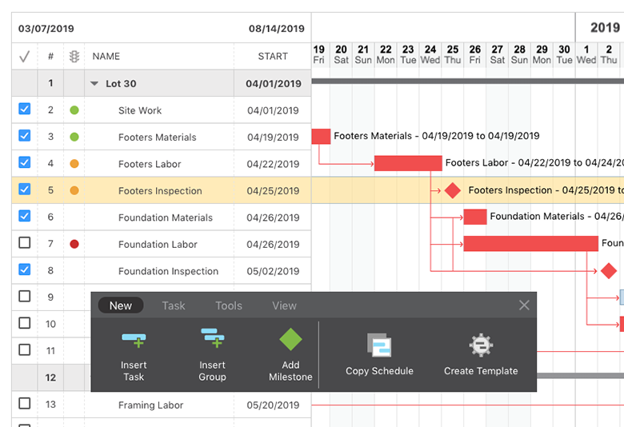Screen dimensions: 624x427
Task: Click the Insert Group icon
Action: (212, 341)
